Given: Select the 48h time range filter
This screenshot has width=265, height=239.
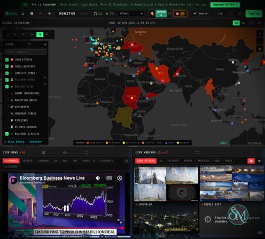Looking at the screenshot, I should [x=32, y=34].
